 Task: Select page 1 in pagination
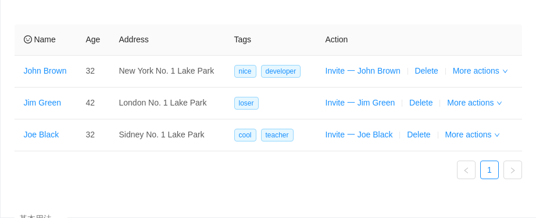(489, 170)
